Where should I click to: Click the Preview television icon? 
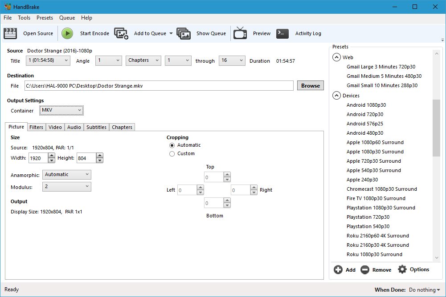click(x=240, y=33)
